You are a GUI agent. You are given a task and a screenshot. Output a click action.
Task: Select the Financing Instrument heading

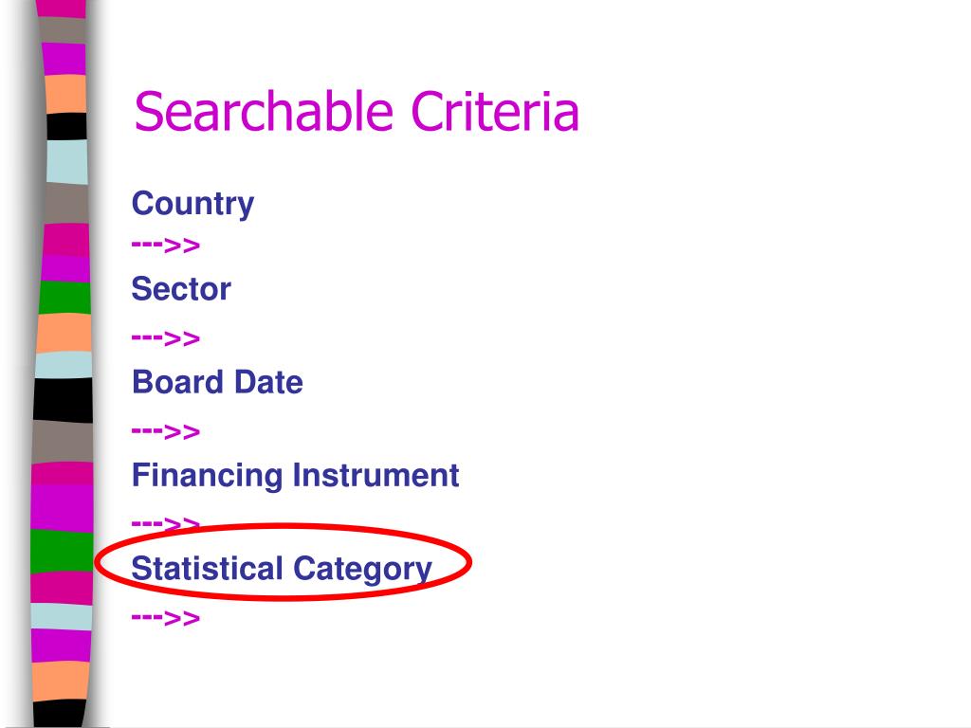coord(296,476)
